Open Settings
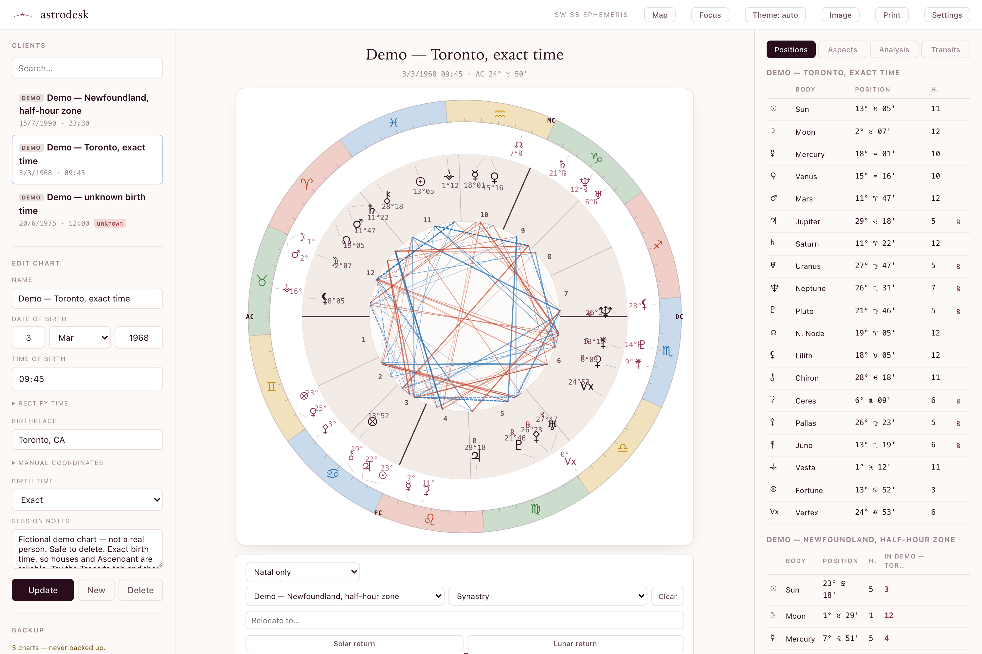This screenshot has height=654, width=982. point(947,15)
